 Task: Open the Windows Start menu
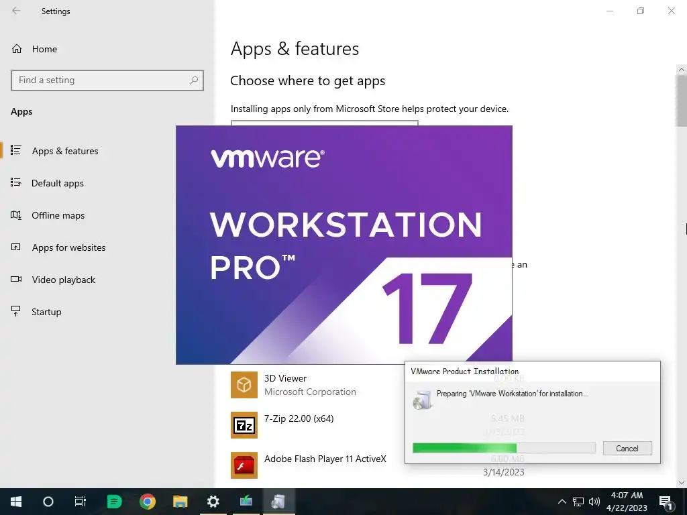tap(16, 502)
